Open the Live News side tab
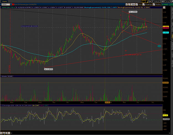The height and width of the screenshot is (135, 173). 172,64
